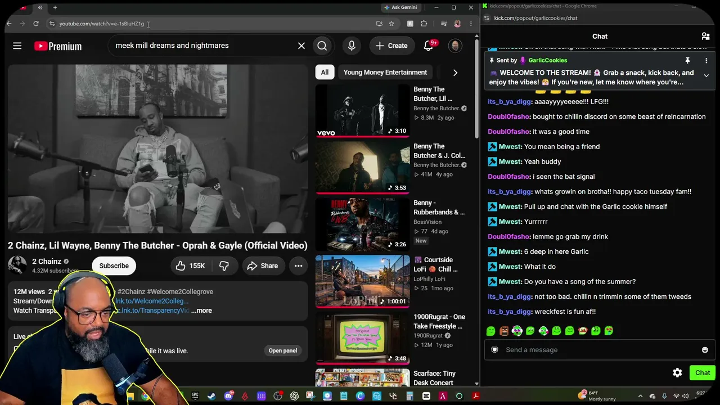Open Courtside LoFi 1:00:01 video thumbnail

(x=363, y=281)
